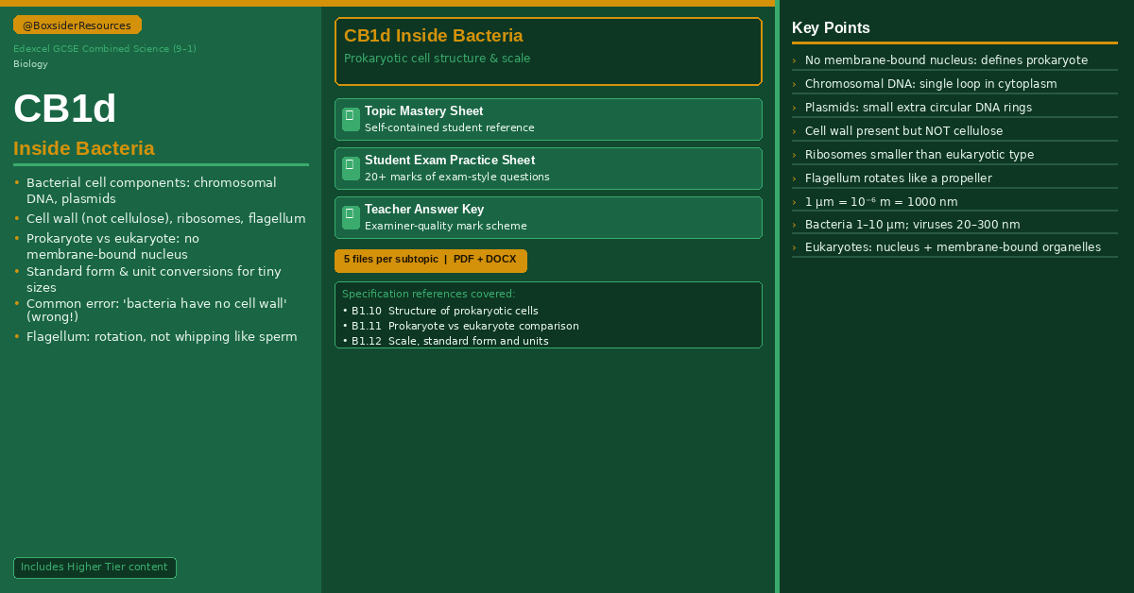The width and height of the screenshot is (1134, 593).
Task: Open the Teacher Answer Key card
Action: [x=548, y=217]
